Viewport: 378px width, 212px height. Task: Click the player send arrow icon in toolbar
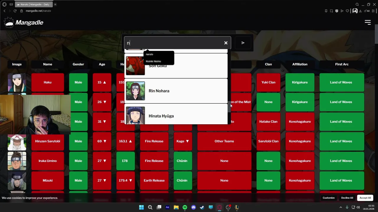(342, 11)
